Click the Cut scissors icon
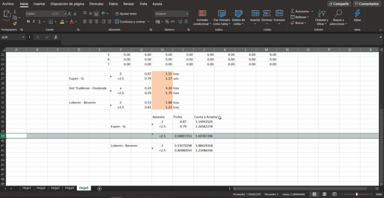Screen dimensions: 384x198 tap(15, 12)
